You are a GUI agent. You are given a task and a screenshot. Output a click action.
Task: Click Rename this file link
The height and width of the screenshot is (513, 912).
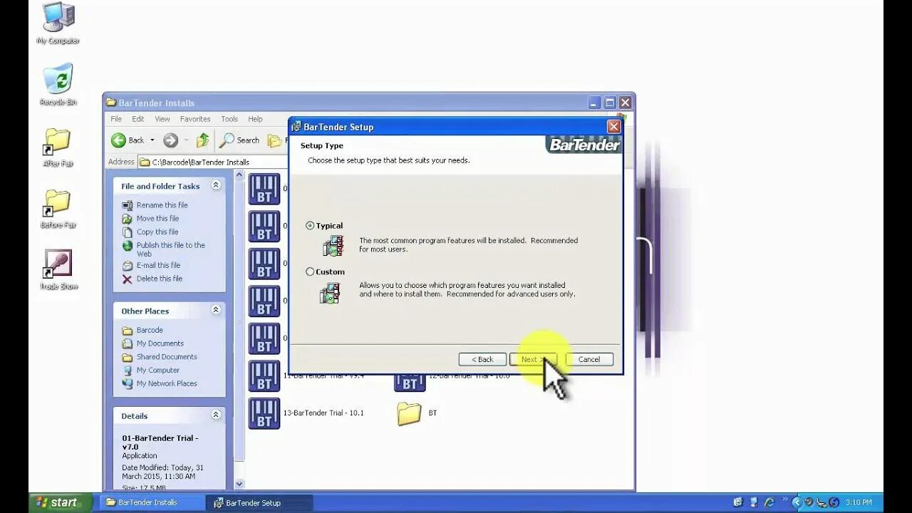162,205
